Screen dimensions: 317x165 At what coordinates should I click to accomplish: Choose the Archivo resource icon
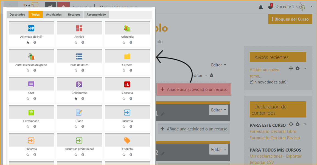[x=79, y=28]
